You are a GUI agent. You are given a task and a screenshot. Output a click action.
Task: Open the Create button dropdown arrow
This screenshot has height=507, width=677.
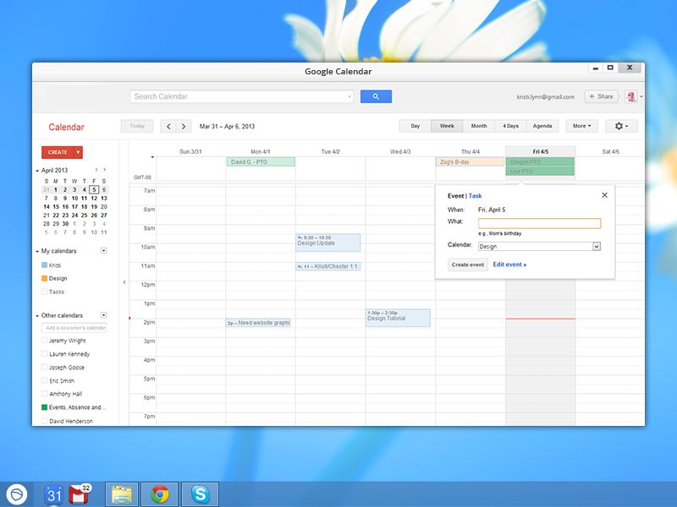point(78,152)
